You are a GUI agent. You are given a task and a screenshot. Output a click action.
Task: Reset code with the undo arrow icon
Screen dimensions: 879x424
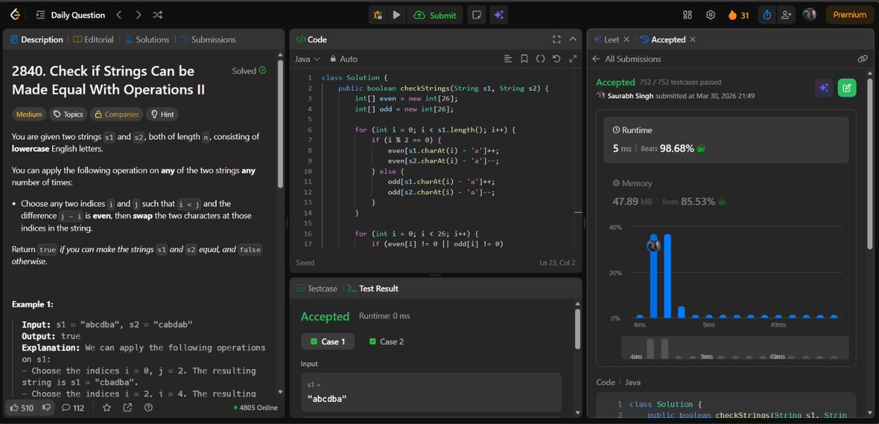(557, 59)
